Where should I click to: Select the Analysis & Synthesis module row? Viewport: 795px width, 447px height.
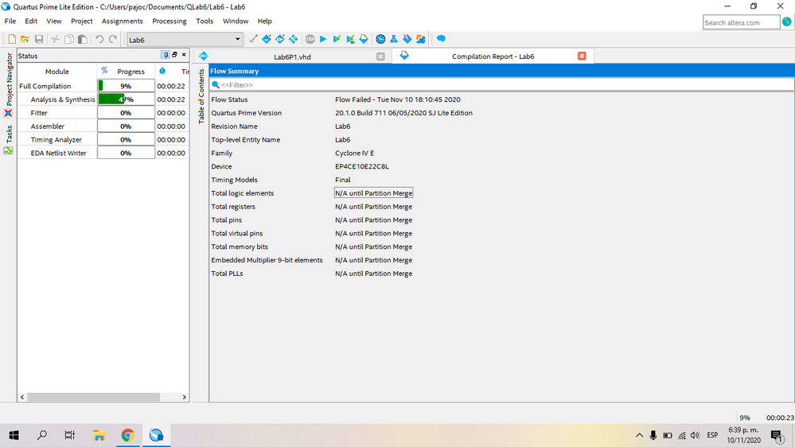coord(62,99)
